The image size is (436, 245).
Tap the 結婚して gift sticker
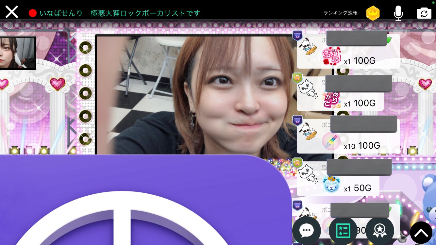pyautogui.click(x=331, y=56)
